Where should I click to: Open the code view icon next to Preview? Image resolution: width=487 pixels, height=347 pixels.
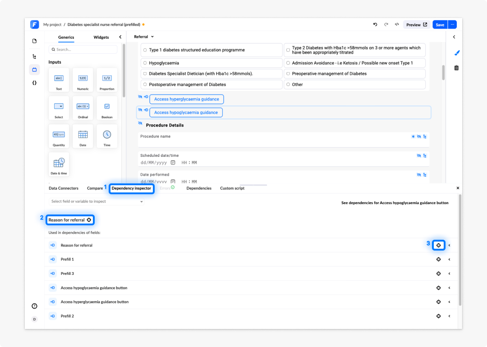click(397, 24)
